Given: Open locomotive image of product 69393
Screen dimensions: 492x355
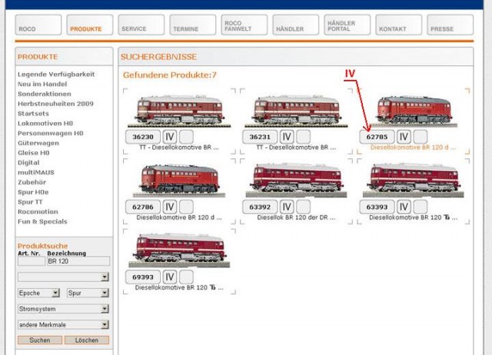Looking at the screenshot, I should (x=179, y=250).
